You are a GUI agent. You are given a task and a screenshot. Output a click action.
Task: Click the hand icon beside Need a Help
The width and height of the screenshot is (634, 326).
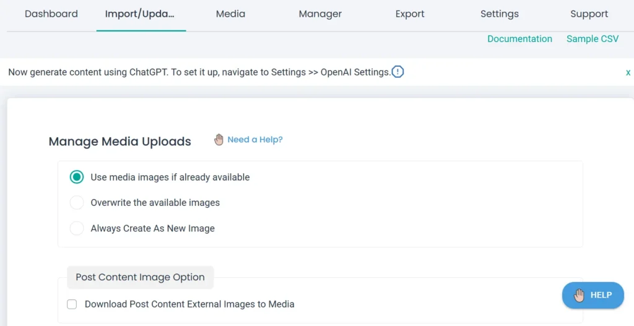tap(219, 140)
